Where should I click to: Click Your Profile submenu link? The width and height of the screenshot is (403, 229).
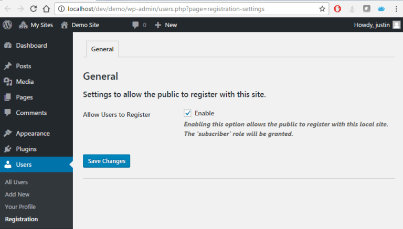click(x=20, y=206)
